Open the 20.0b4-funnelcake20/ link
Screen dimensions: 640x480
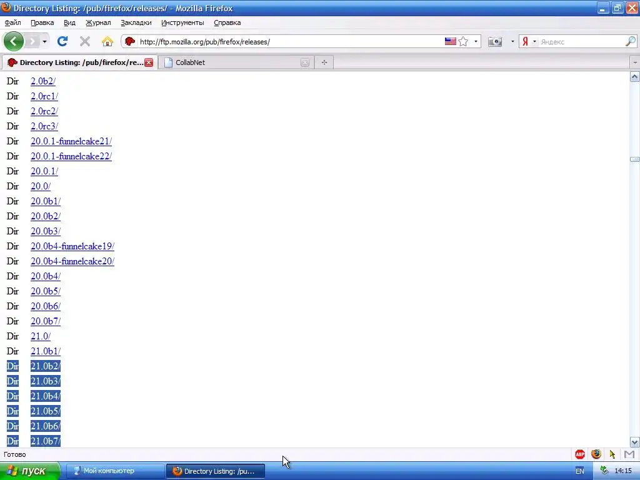72,261
